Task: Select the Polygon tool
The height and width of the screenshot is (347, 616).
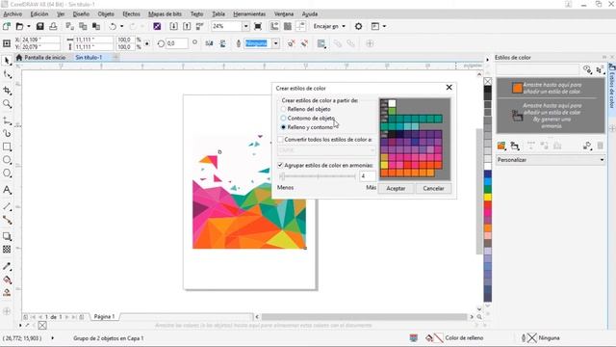Action: point(7,173)
